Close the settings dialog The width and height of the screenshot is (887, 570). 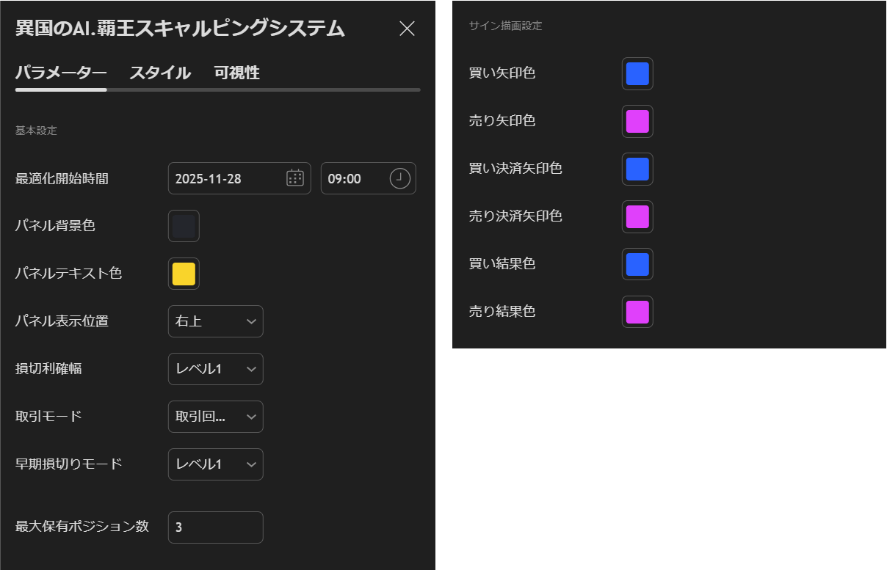click(408, 29)
